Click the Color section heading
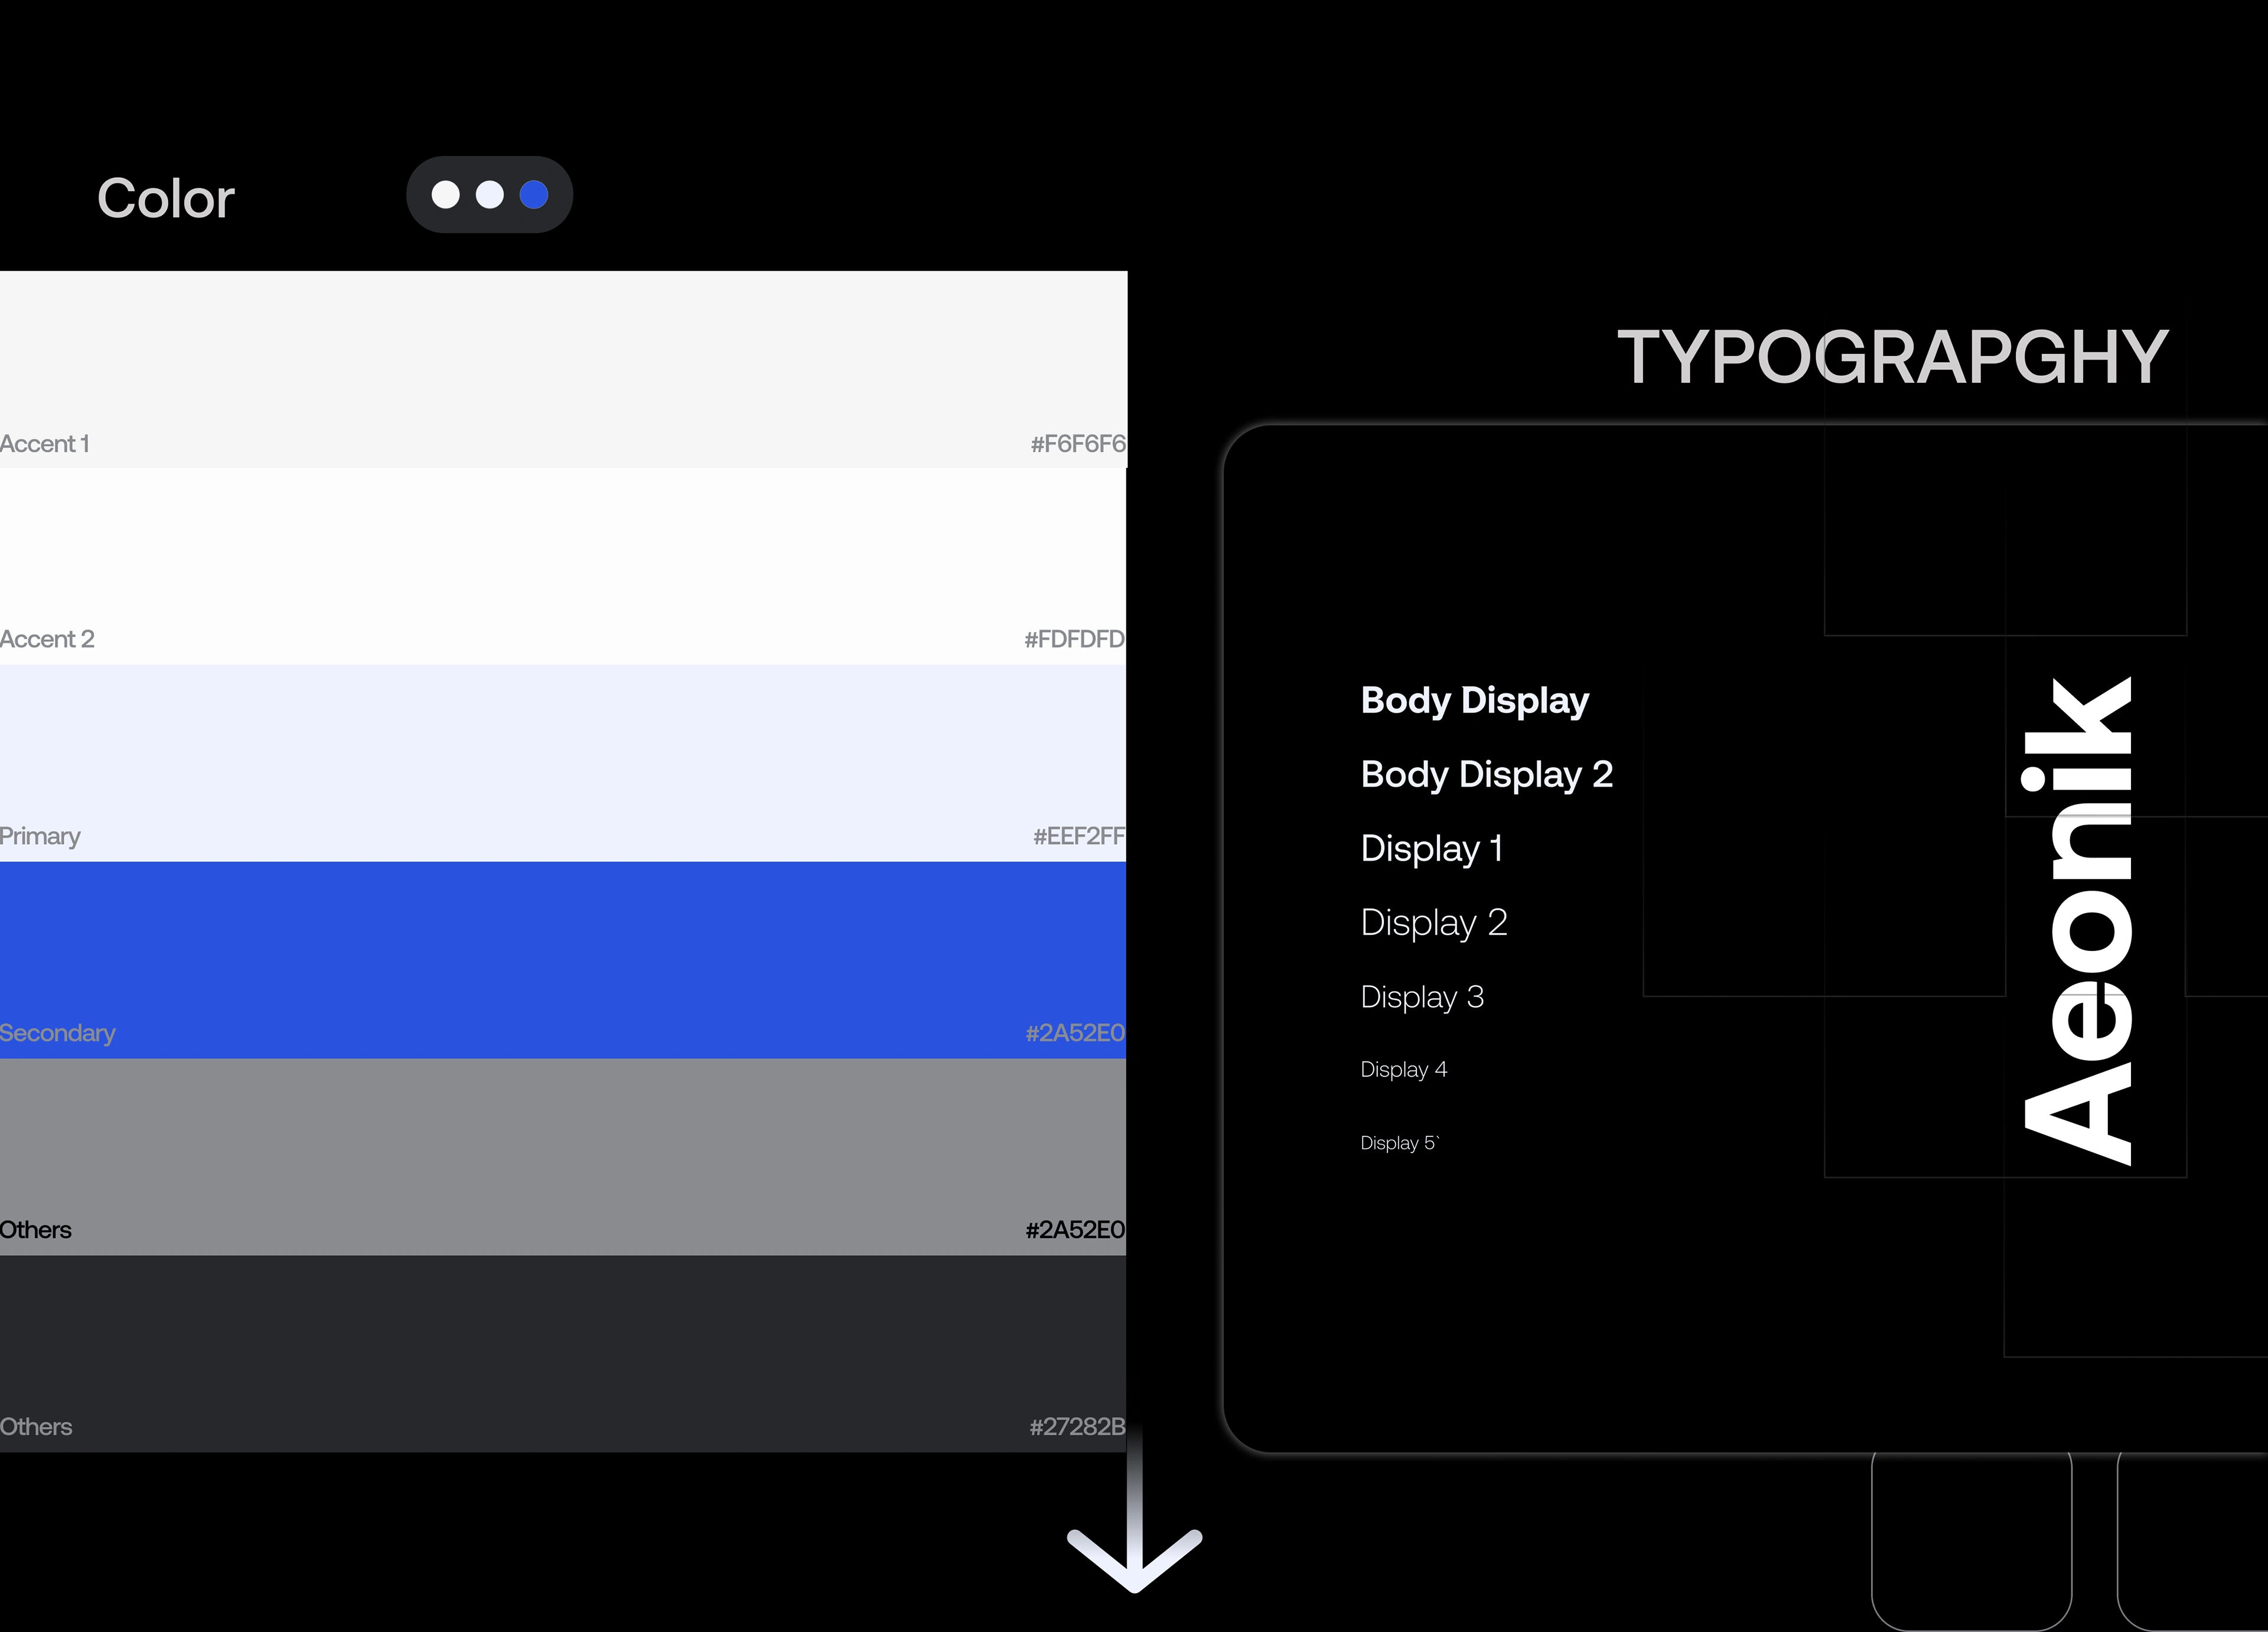The width and height of the screenshot is (2268, 1632). click(x=165, y=198)
